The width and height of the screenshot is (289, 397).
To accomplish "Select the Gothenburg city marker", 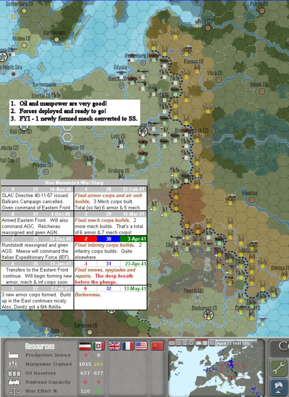I will click(24, 11).
